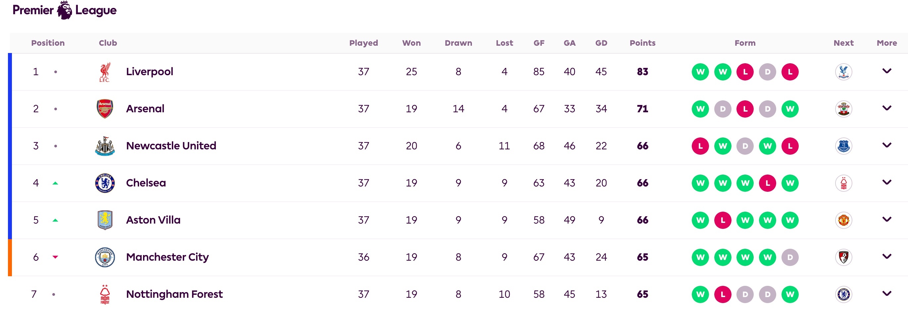Image resolution: width=908 pixels, height=312 pixels.
Task: Open the Newcastle United club link
Action: click(x=171, y=146)
